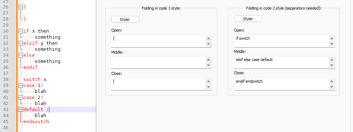Collapse the 'case 1:' fold block

pyautogui.click(x=21, y=86)
